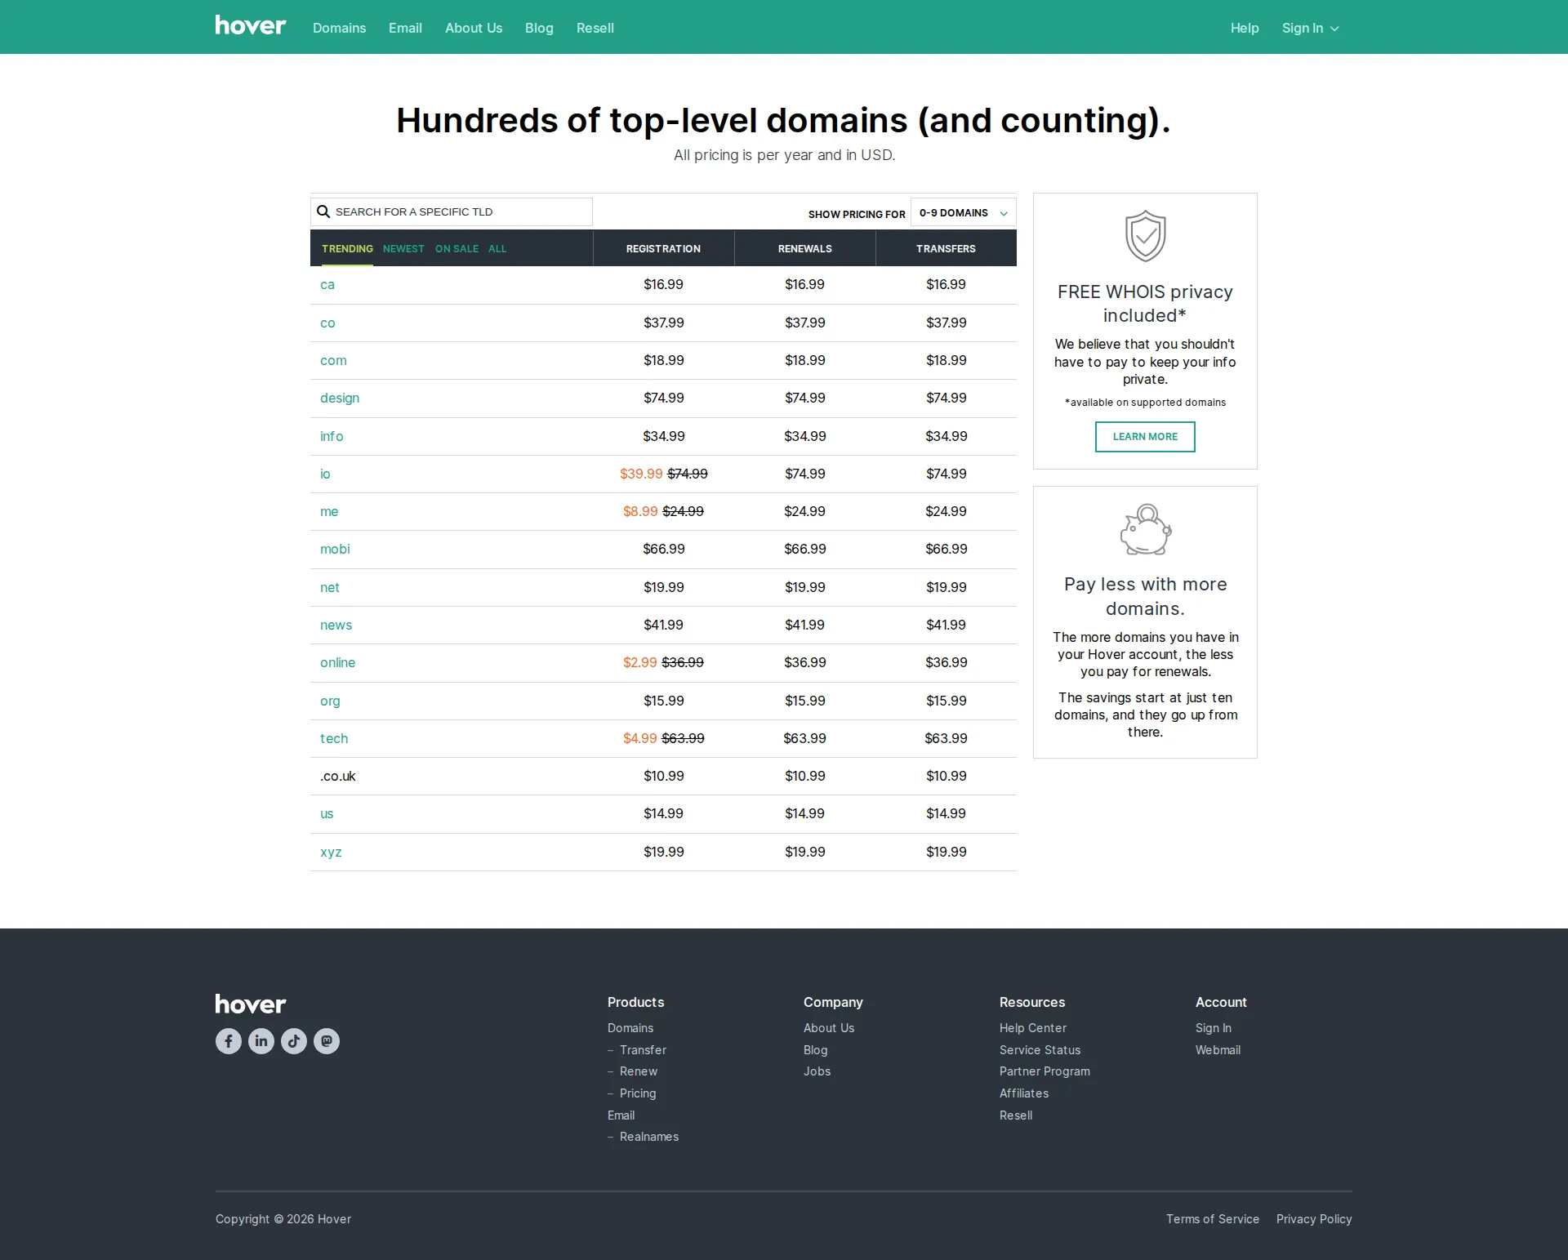Open the mobi domain link

click(x=335, y=549)
